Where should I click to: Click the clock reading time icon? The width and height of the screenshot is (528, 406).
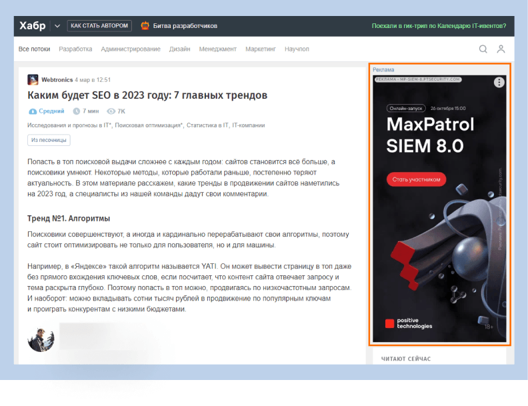coord(77,111)
